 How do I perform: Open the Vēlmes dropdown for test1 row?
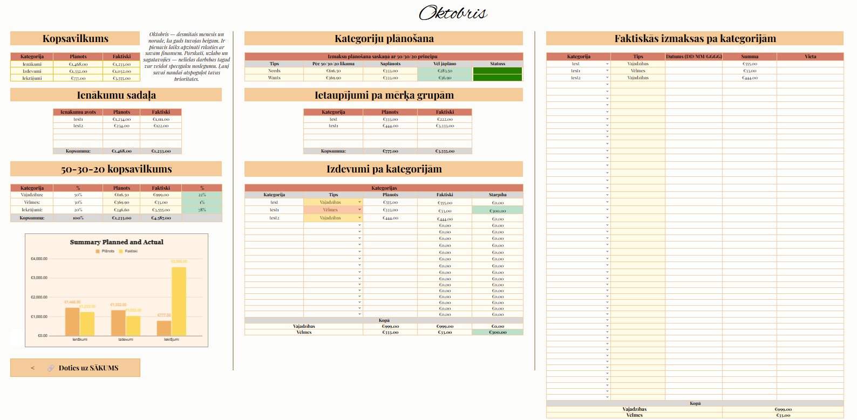tap(359, 210)
